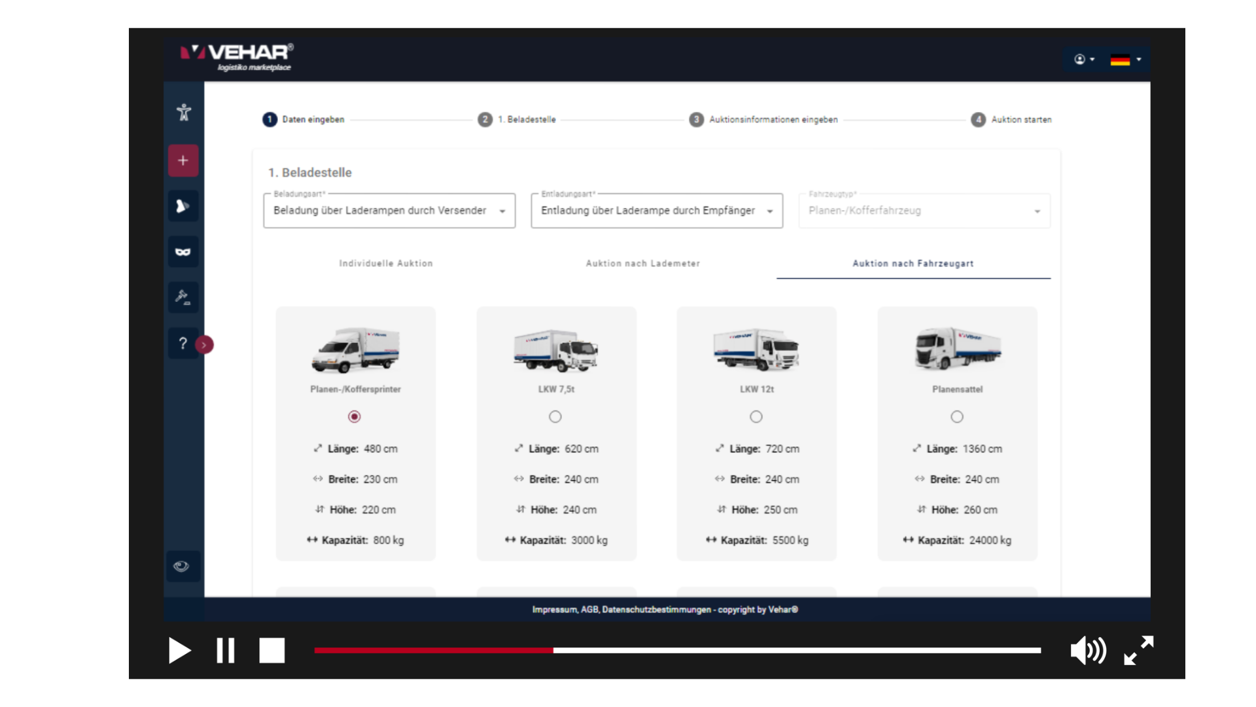Click the accessibility figure icon in sidebar

(x=184, y=113)
